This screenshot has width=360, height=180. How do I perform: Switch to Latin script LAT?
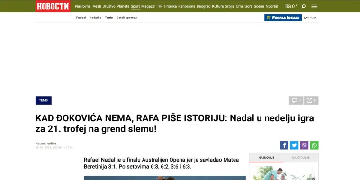click(306, 18)
